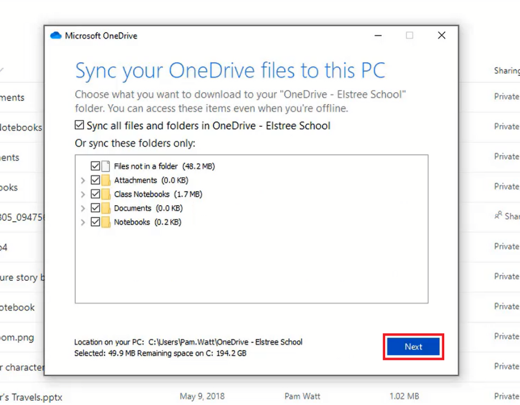This screenshot has width=520, height=405.
Task: Click the OneDrive cloud icon in the title bar
Action: tap(56, 35)
